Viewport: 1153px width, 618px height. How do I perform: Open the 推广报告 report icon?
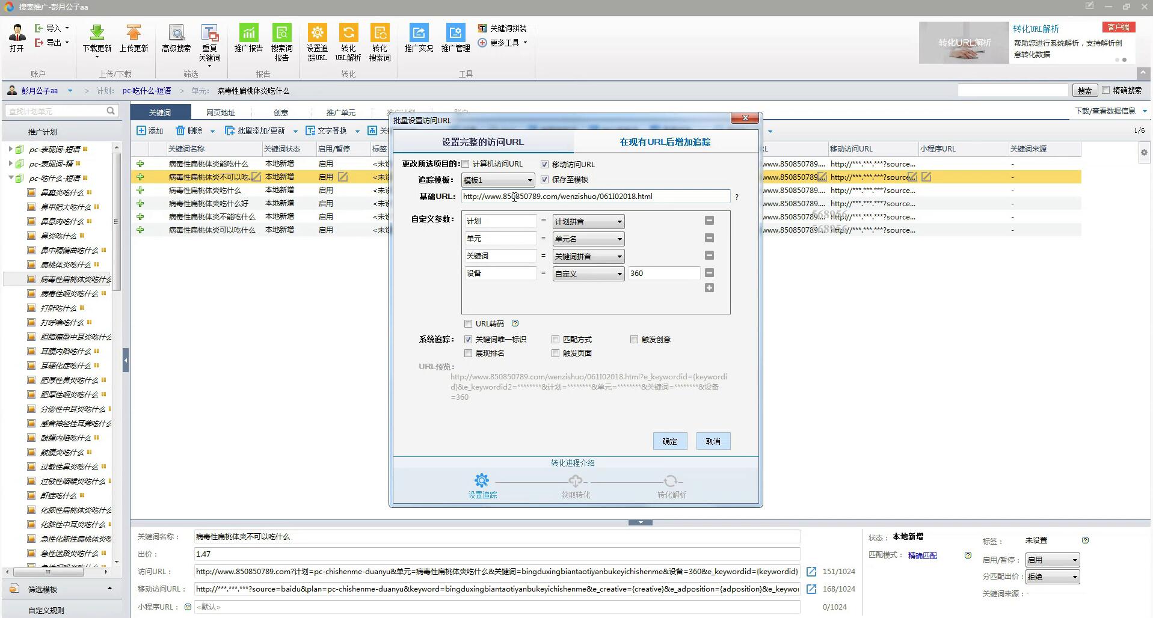click(x=248, y=34)
